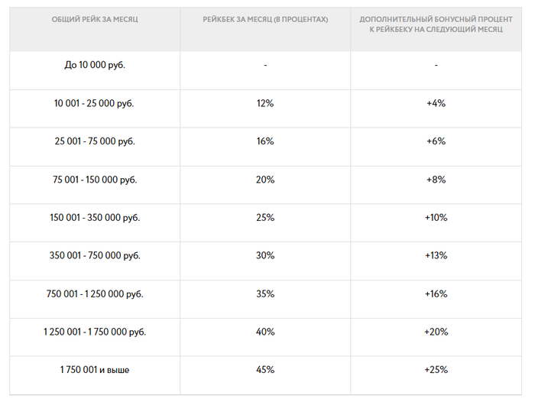Click the +10% bonus cell

tap(436, 218)
